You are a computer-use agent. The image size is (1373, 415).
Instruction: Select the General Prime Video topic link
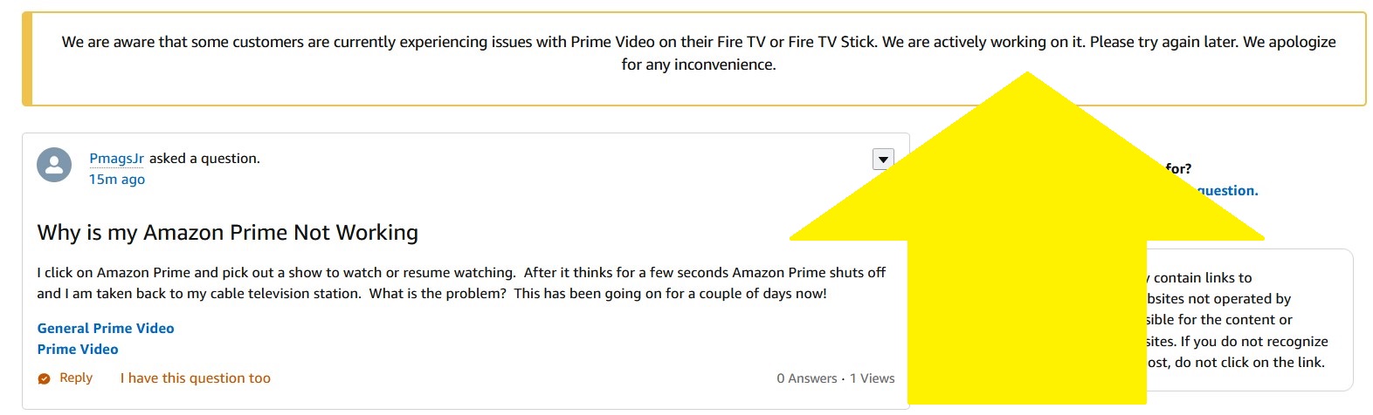pyautogui.click(x=106, y=329)
